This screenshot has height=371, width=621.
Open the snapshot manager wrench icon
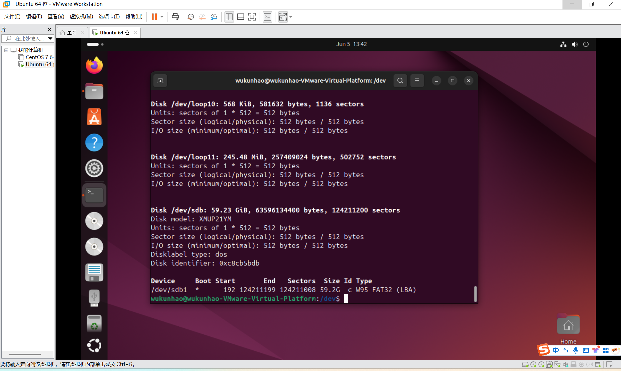(214, 17)
